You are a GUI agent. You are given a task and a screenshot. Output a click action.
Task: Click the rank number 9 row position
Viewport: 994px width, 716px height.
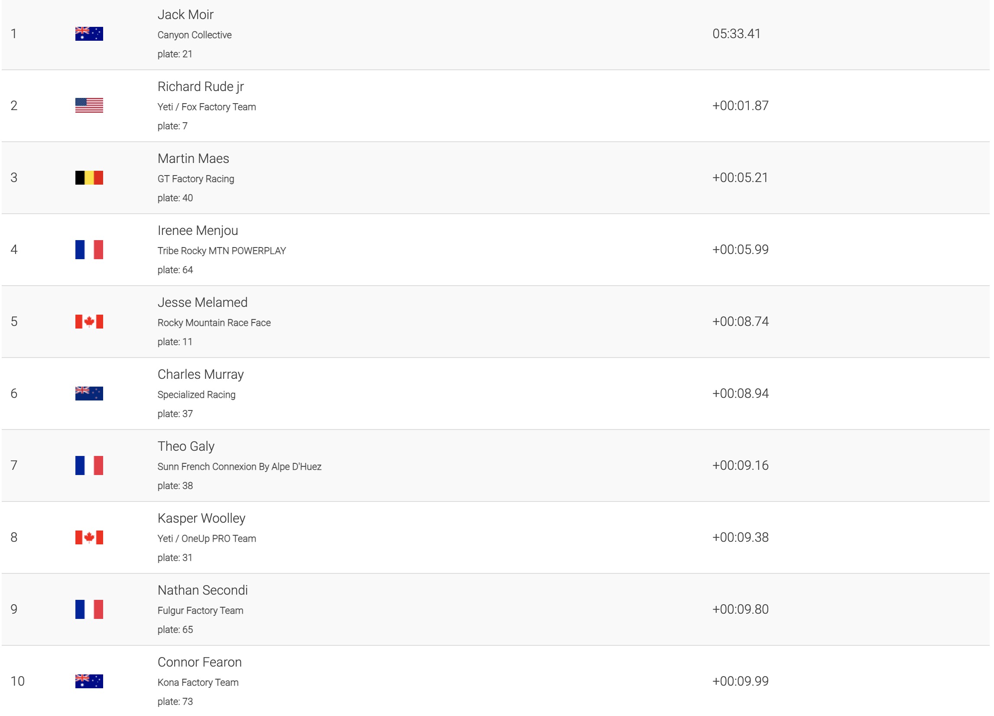coord(14,609)
